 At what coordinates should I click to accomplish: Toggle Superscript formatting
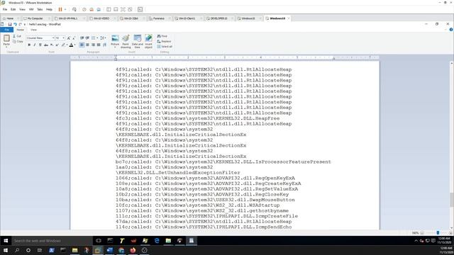[x=57, y=45]
